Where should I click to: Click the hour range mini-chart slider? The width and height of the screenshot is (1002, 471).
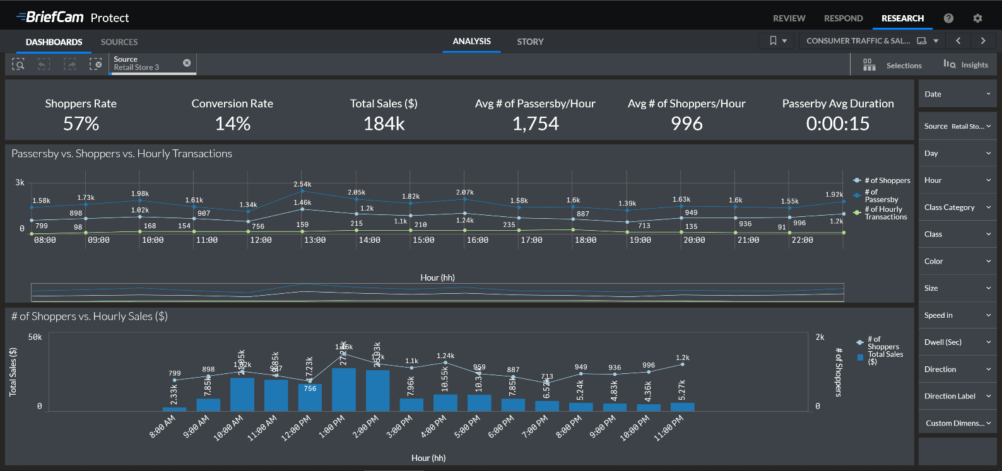point(437,292)
